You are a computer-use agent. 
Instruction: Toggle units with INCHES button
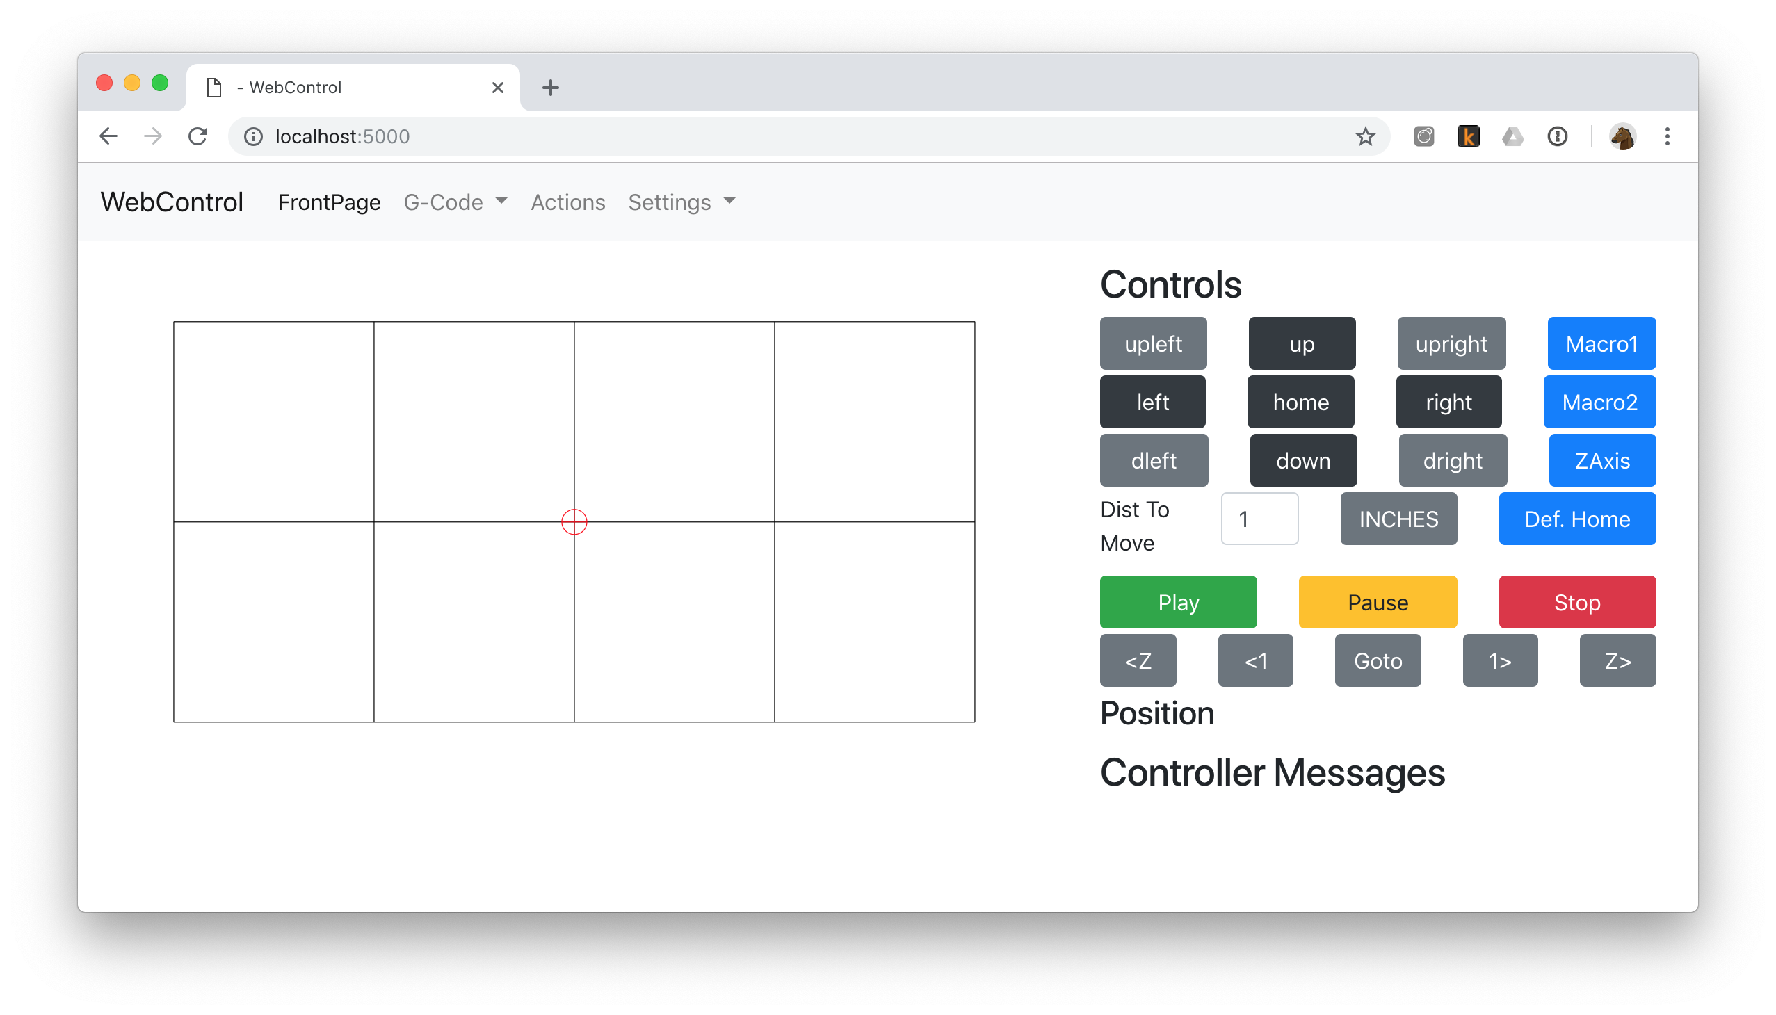[1398, 519]
